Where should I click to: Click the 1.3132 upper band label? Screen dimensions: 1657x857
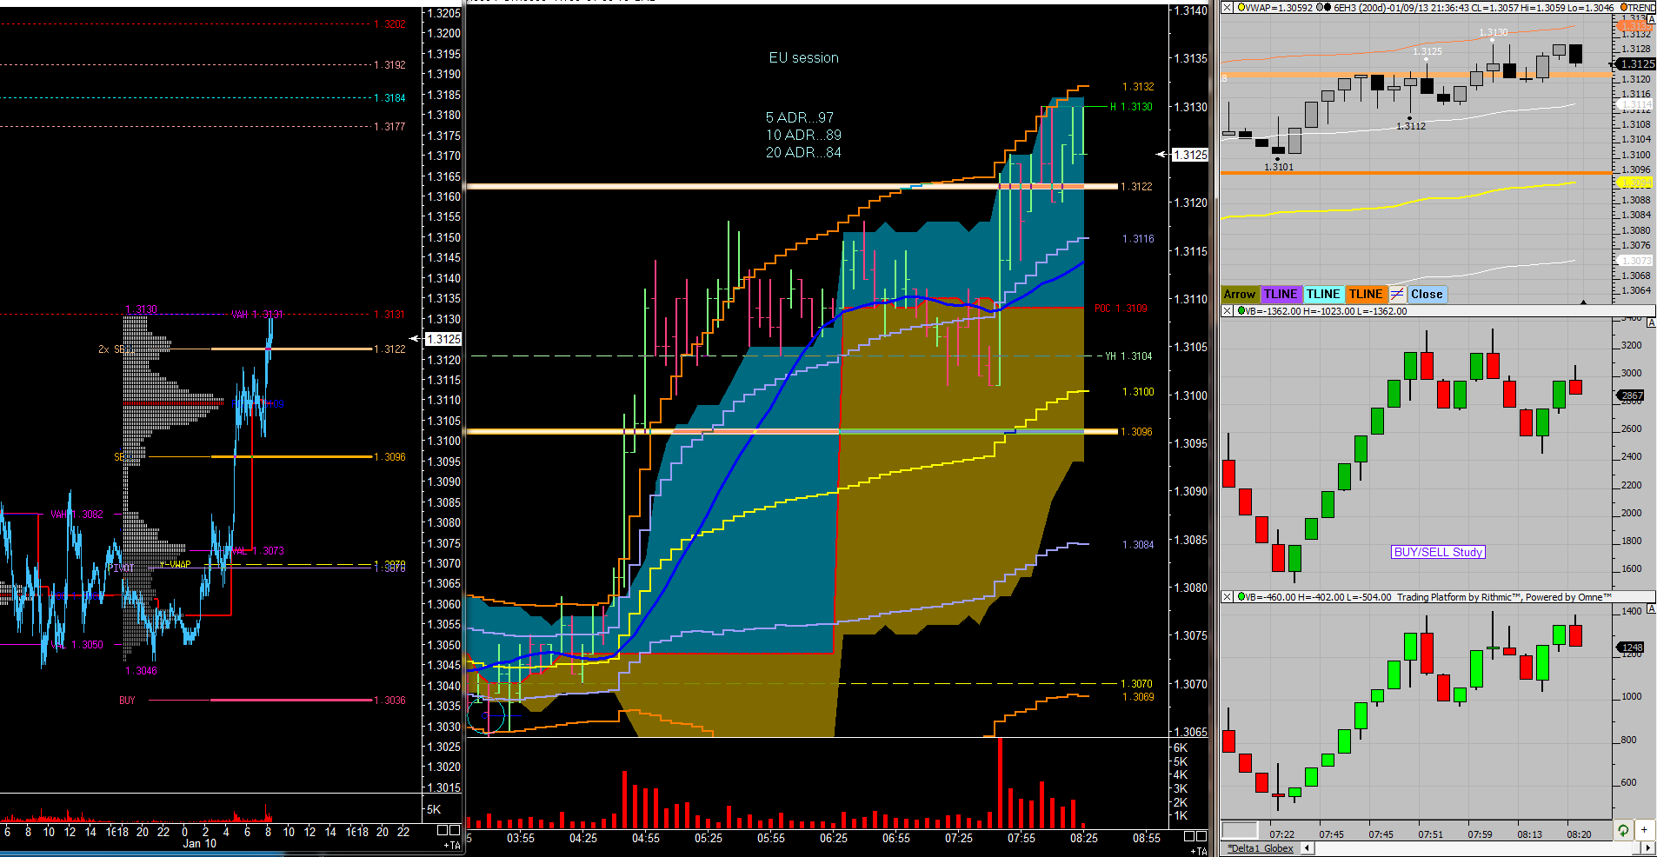1138,87
